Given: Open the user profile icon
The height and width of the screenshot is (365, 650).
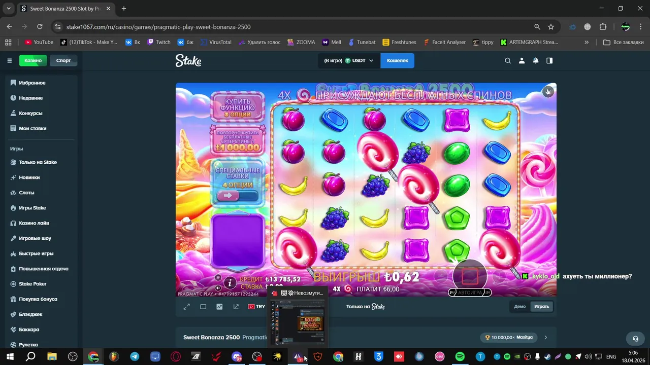Looking at the screenshot, I should tap(522, 60).
